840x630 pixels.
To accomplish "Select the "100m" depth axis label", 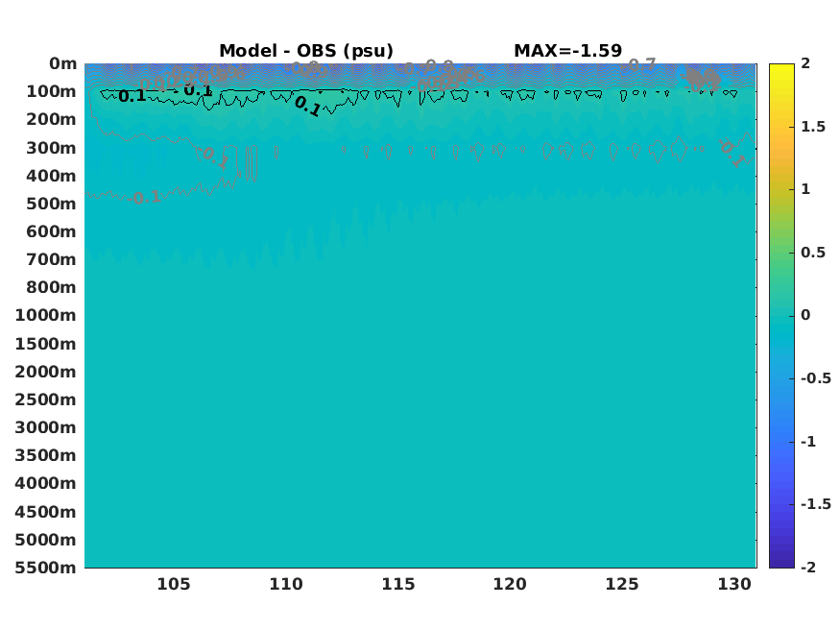I will coord(51,91).
